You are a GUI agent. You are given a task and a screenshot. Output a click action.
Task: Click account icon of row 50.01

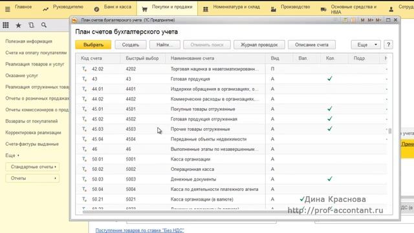coord(84,159)
